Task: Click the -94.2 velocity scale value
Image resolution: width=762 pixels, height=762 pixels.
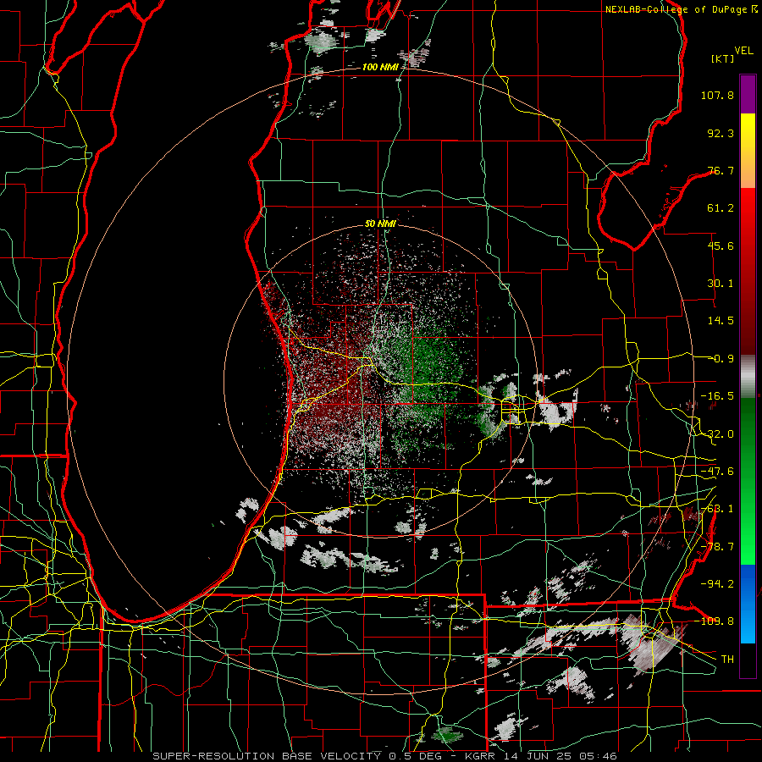Action: 717,583
